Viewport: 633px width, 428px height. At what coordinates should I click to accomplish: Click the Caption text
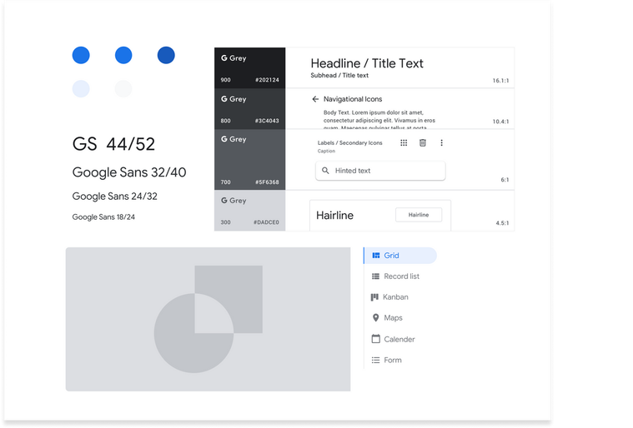326,151
